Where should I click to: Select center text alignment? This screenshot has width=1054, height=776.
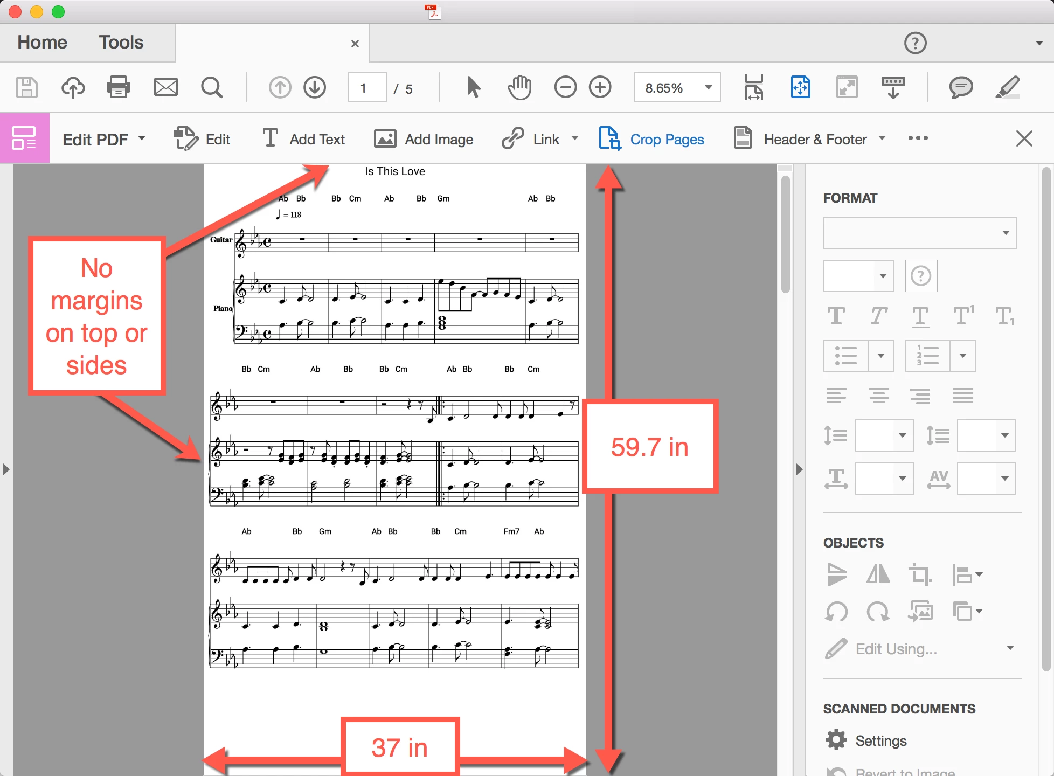coord(878,396)
